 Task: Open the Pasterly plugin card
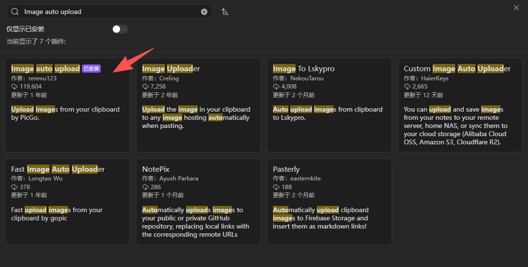click(329, 202)
